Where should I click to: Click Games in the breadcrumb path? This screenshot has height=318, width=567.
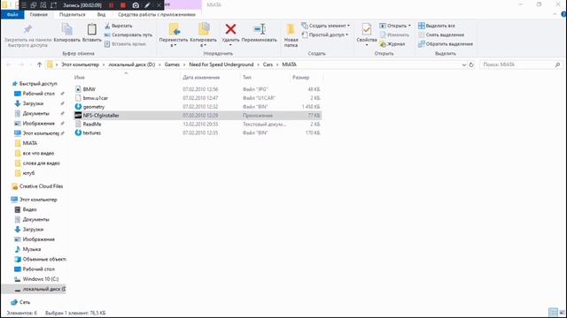click(172, 64)
